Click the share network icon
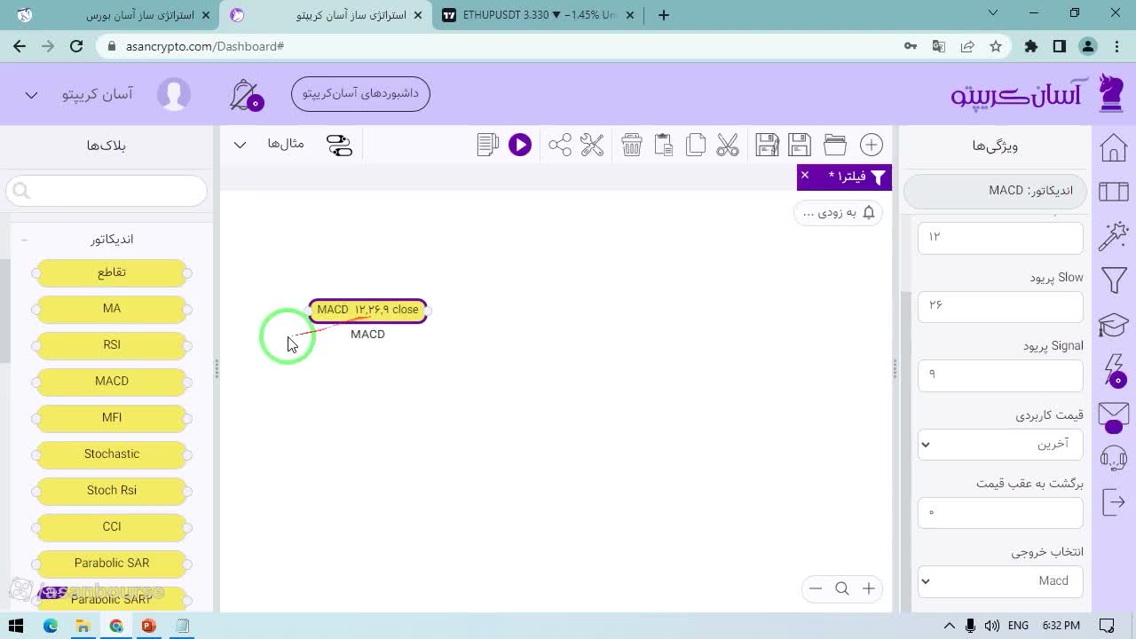This screenshot has height=639, width=1136. pyautogui.click(x=560, y=145)
